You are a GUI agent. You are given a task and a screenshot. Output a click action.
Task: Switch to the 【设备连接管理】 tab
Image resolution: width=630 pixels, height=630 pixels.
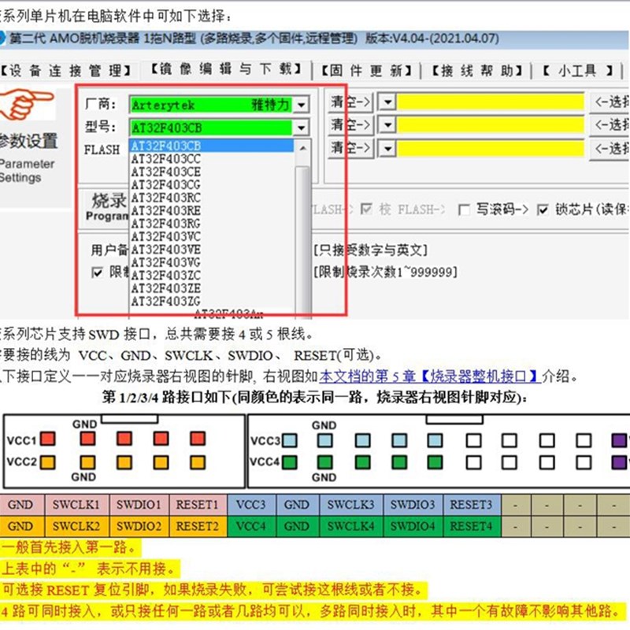67,69
